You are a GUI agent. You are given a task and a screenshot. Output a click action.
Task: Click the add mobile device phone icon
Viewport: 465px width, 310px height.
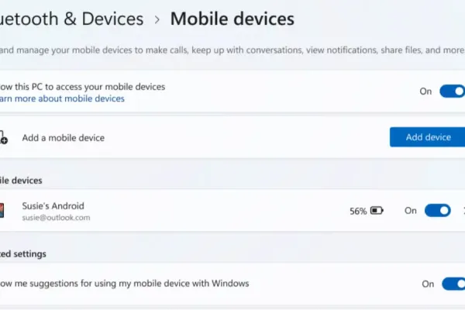coord(3,137)
